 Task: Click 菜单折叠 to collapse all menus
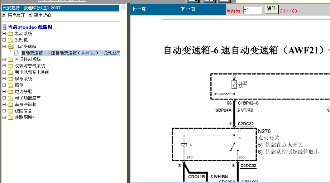pos(43,15)
